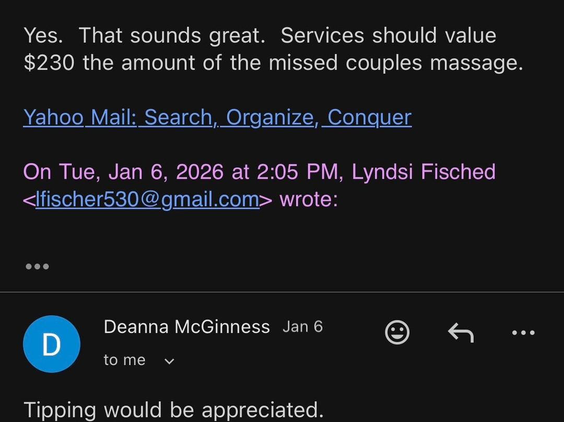Click the lfischer530@gmail.com email address link
This screenshot has height=422, width=564.
(x=147, y=200)
